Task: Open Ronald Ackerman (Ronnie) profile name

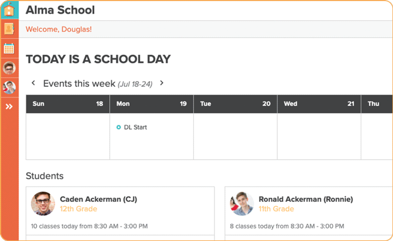Action: pyautogui.click(x=306, y=199)
